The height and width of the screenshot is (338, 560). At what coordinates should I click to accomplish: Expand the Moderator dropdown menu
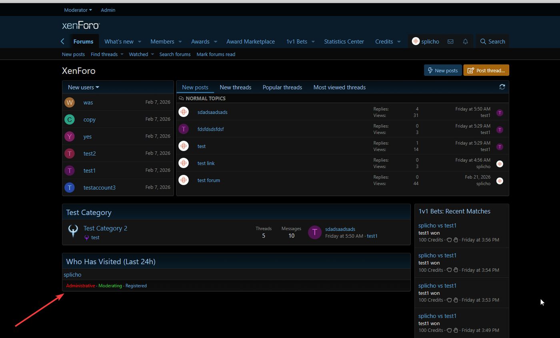[78, 10]
